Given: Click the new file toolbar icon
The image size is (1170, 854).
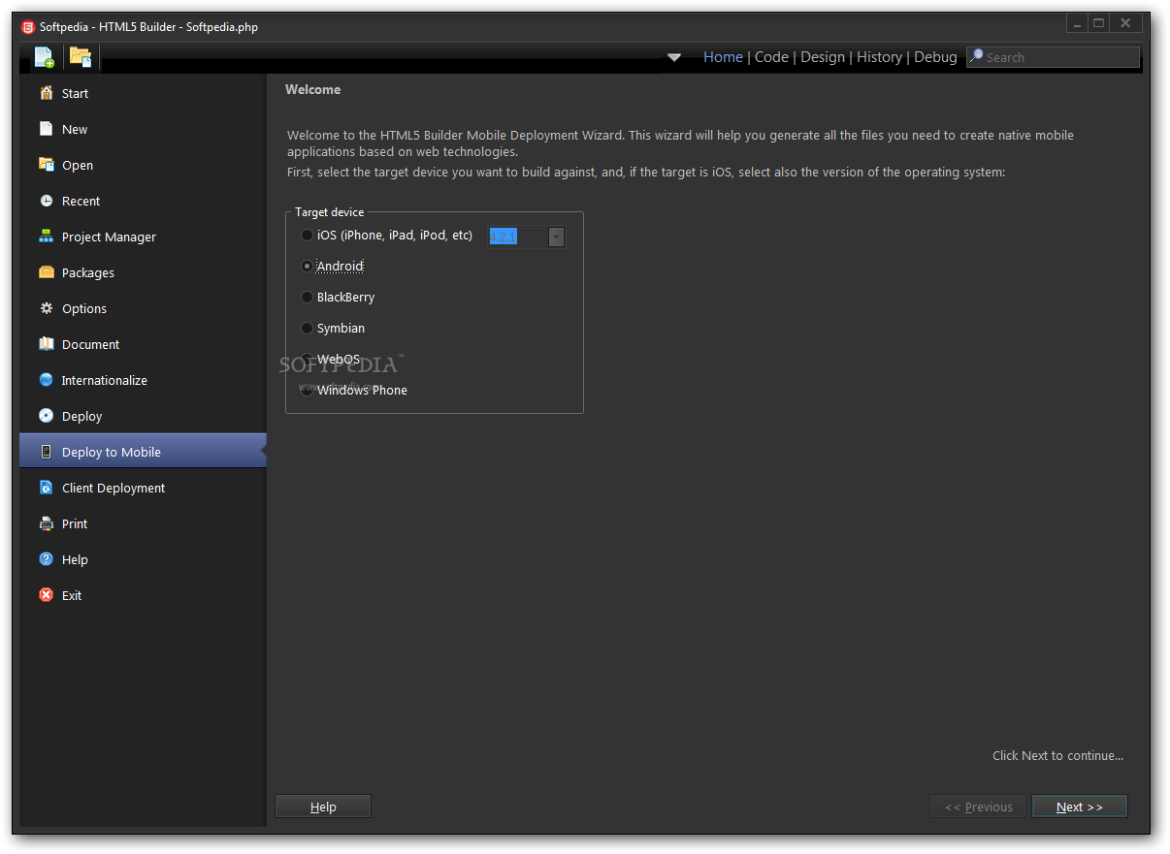Looking at the screenshot, I should point(45,57).
